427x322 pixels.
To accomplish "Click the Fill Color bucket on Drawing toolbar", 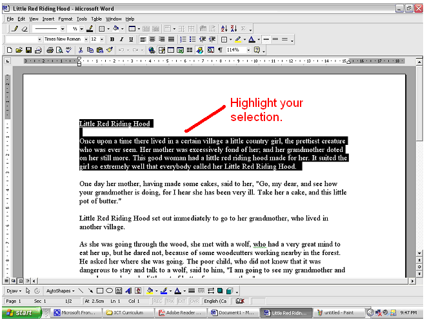I will (x=150, y=290).
